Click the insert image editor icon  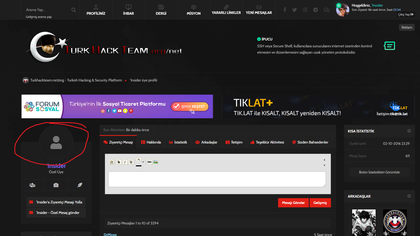click(x=156, y=162)
